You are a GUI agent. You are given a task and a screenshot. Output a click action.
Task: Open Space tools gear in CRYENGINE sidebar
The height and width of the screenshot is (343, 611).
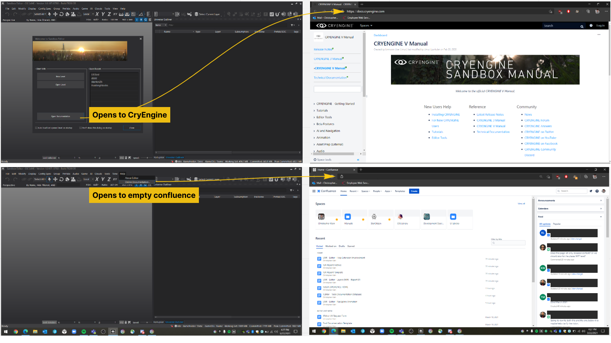315,160
